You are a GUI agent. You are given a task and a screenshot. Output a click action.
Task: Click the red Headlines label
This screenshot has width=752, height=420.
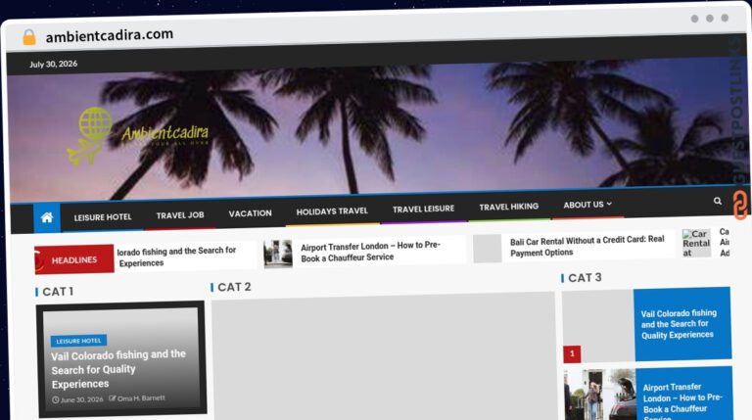click(74, 259)
